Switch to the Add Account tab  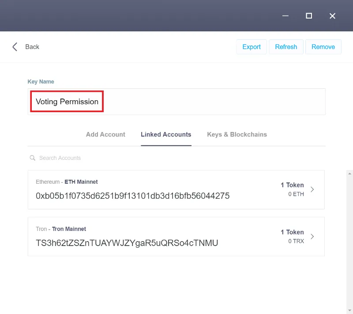tap(105, 134)
